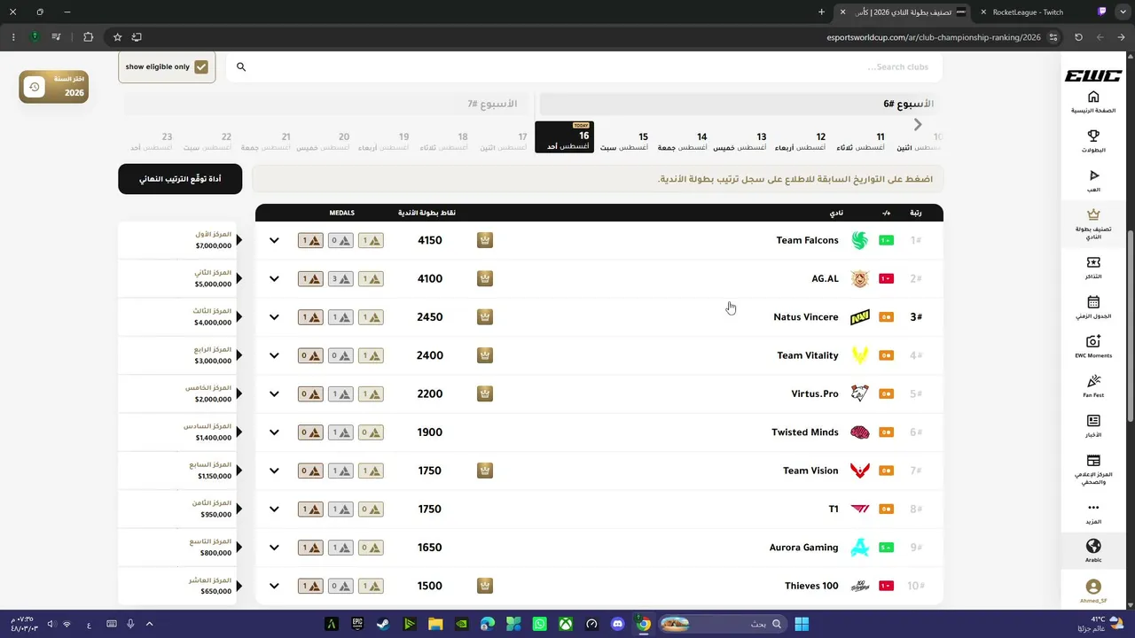Viewport: 1135px width, 638px height.
Task: Click the magnifier icon in the club search bar
Action: [241, 66]
